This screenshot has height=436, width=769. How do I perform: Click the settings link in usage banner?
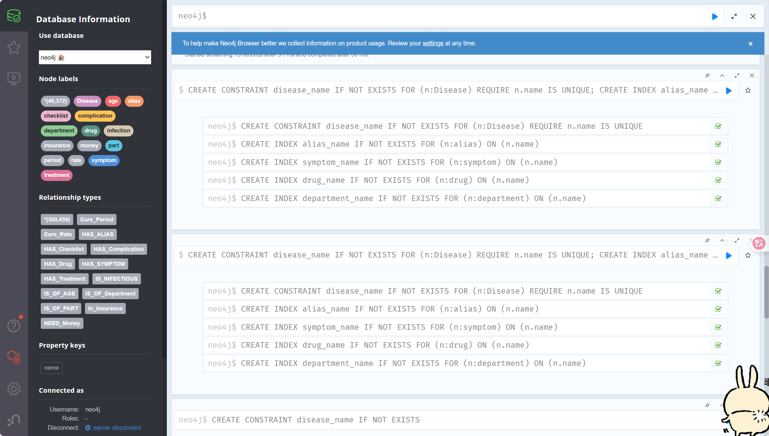[x=433, y=44]
